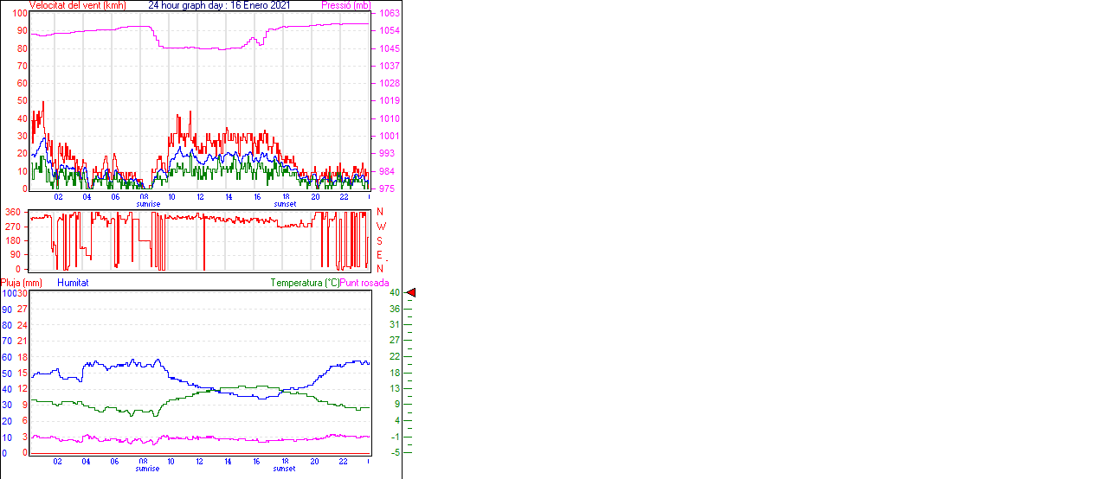Click the 'S' wind direction label

380,240
